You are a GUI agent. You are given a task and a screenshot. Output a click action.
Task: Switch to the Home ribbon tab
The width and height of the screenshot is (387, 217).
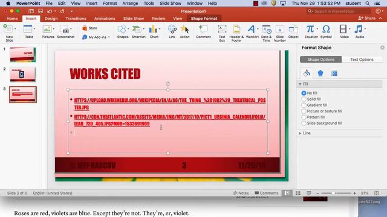(x=12, y=19)
